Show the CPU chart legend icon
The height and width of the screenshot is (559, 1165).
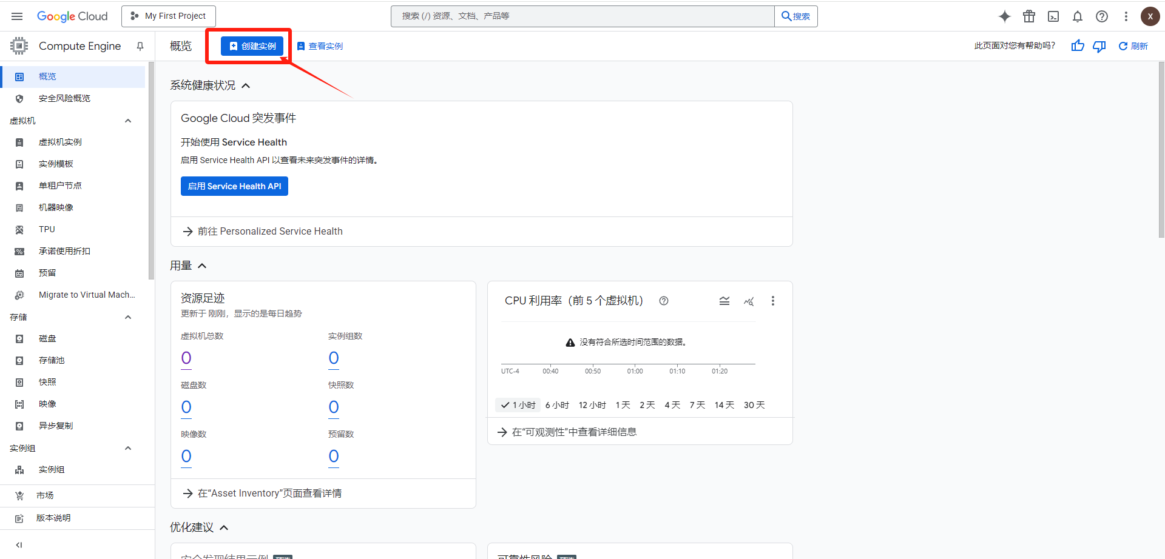[x=724, y=301]
